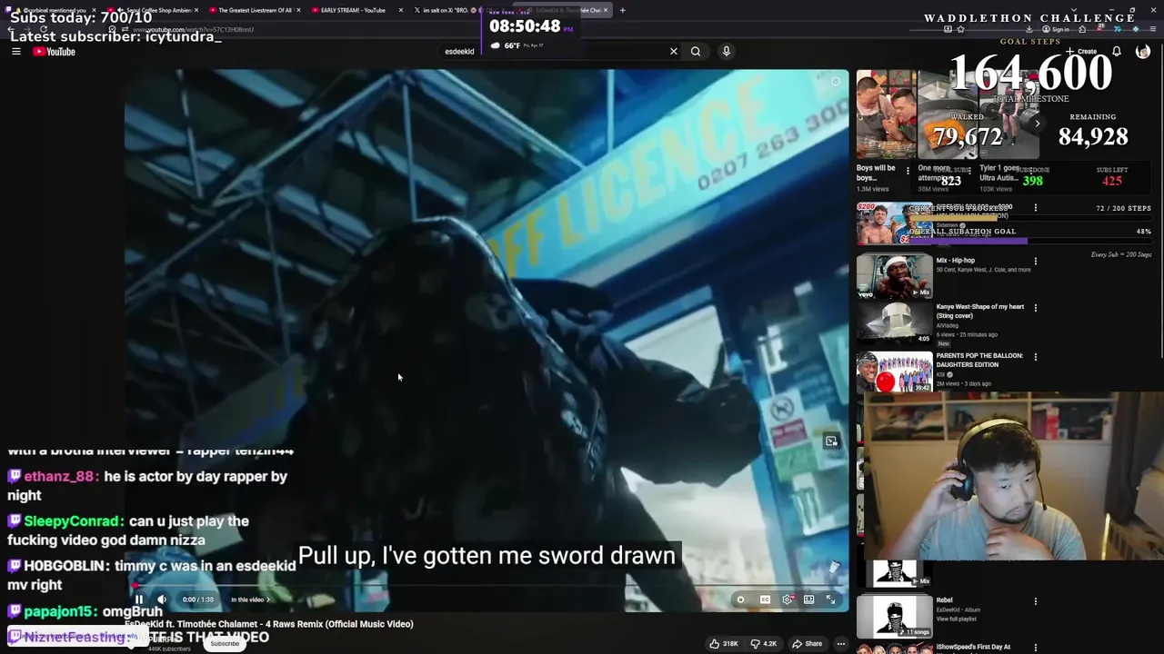Open the 'In this video' chapters chip
Viewport: 1164px width, 654px height.
click(x=249, y=599)
